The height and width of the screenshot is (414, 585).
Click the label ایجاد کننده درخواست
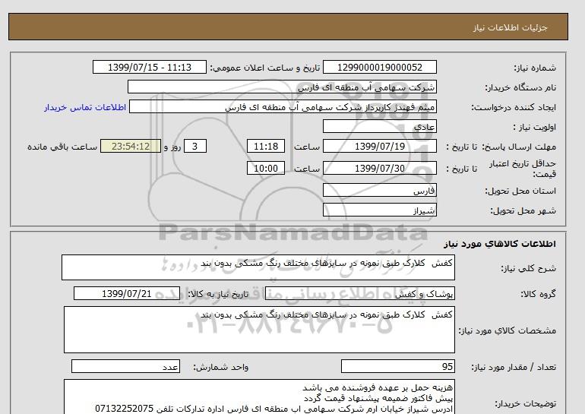[x=514, y=108]
